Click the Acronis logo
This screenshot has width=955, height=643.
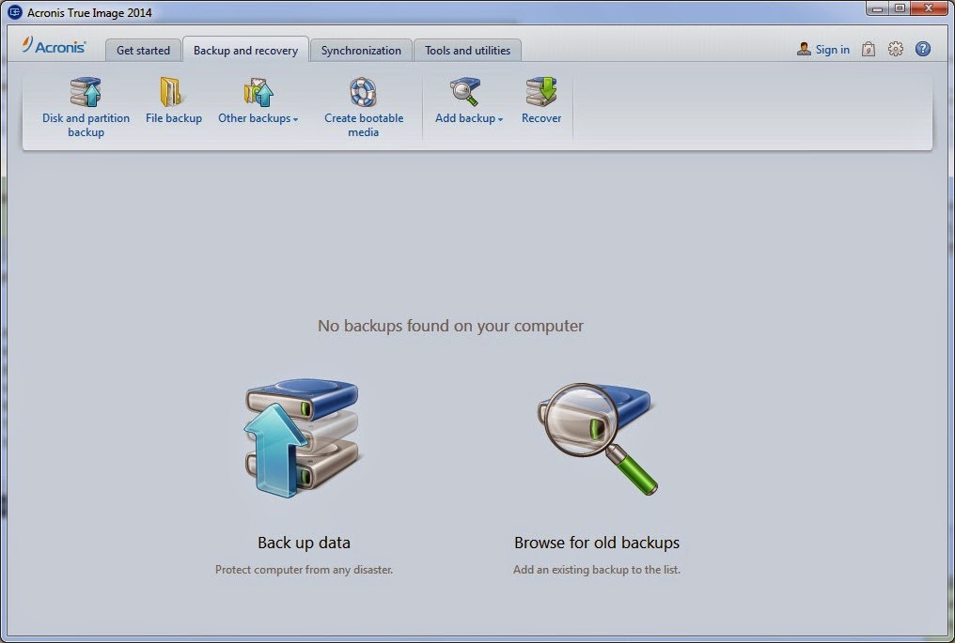click(x=55, y=46)
